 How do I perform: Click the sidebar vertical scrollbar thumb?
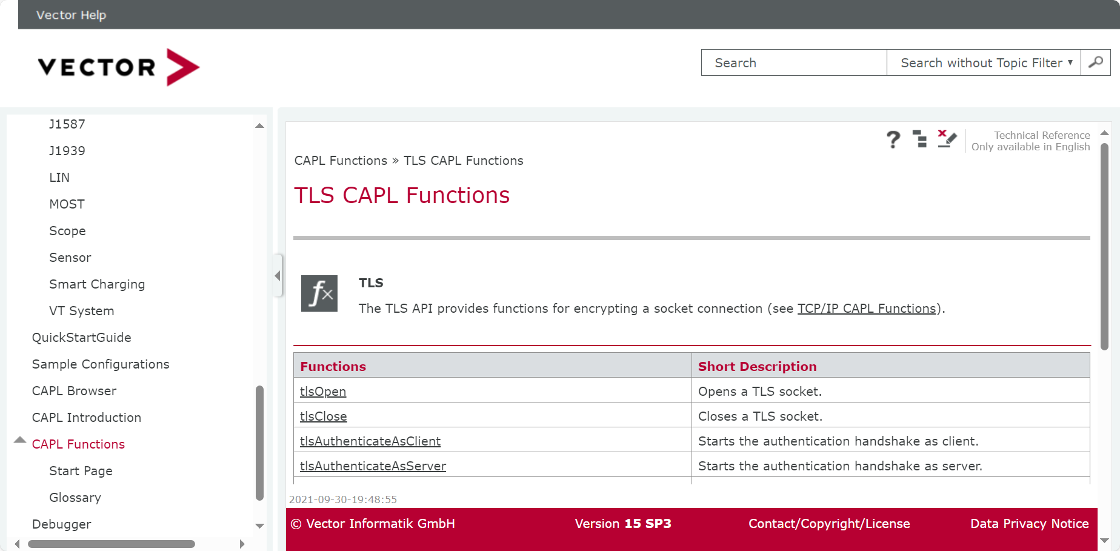click(259, 442)
